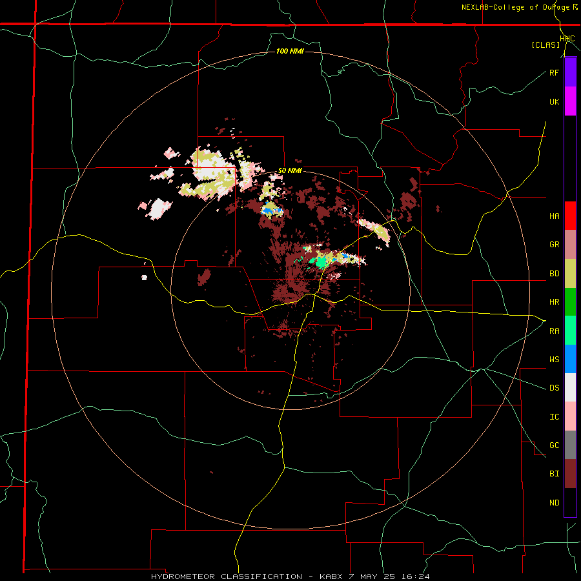Click the IC legend label
This screenshot has height=581, width=581.
(x=555, y=417)
